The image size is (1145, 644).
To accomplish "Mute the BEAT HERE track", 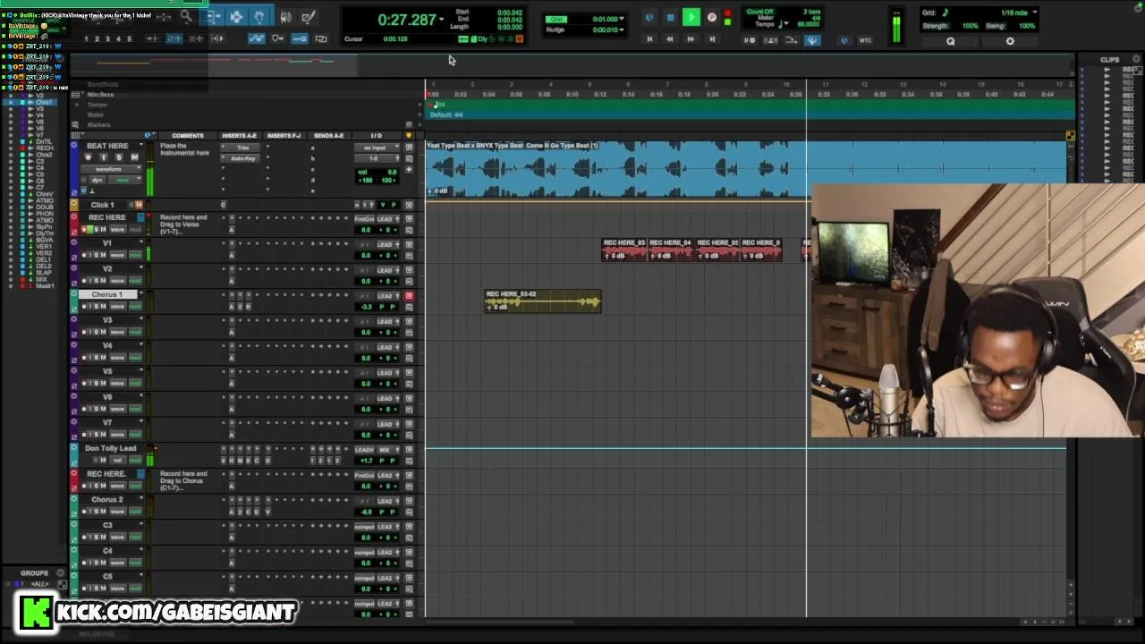I will click(134, 157).
